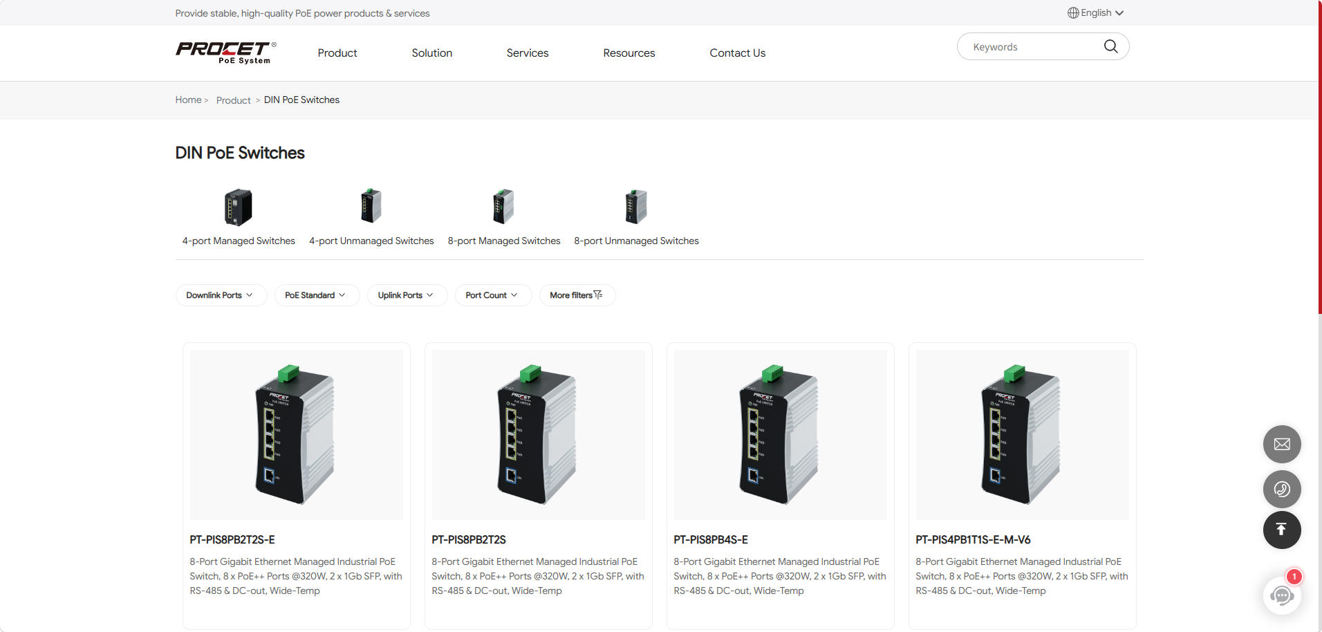The width and height of the screenshot is (1322, 632).
Task: Click the globe language icon
Action: point(1073,12)
